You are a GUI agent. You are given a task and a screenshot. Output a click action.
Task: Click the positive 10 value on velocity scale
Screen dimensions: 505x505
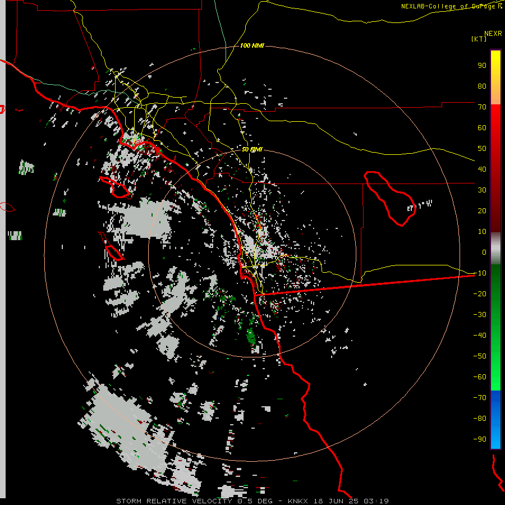[482, 232]
